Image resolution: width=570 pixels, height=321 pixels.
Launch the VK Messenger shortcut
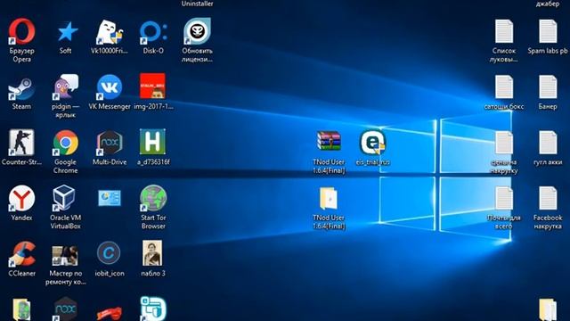110,87
